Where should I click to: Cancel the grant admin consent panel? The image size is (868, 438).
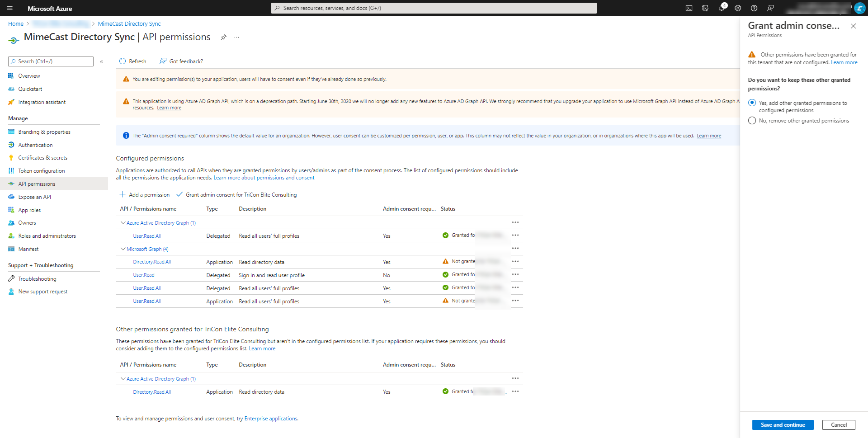tap(839, 425)
